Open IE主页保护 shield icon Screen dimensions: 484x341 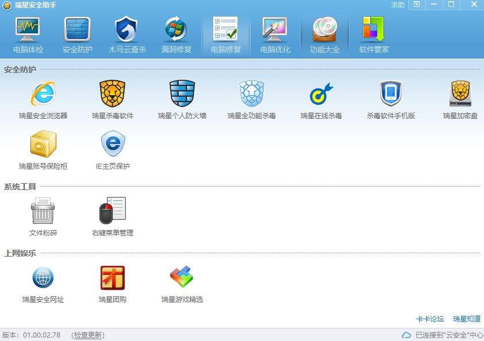[x=113, y=144]
